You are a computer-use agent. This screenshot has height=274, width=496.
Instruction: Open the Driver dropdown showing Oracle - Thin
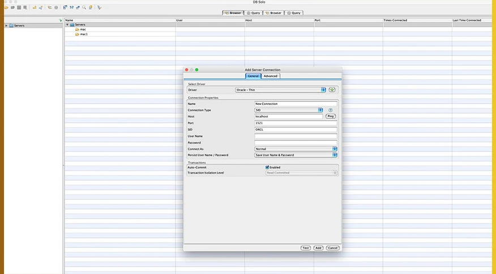[280, 90]
